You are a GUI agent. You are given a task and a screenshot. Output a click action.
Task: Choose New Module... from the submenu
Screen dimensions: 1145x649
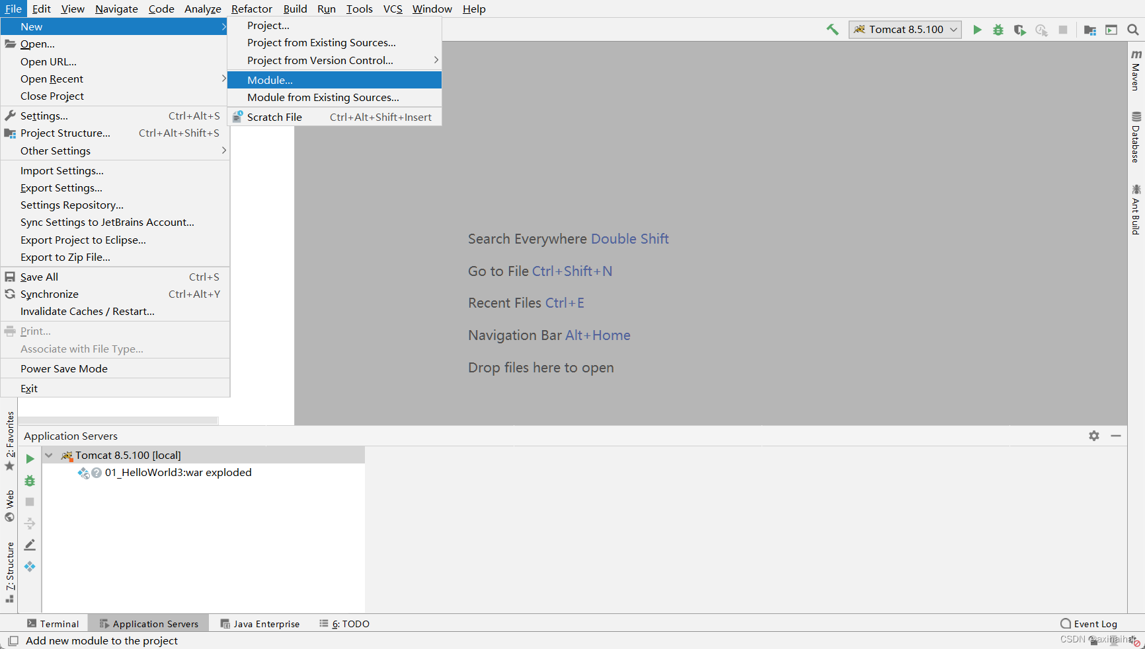click(335, 80)
